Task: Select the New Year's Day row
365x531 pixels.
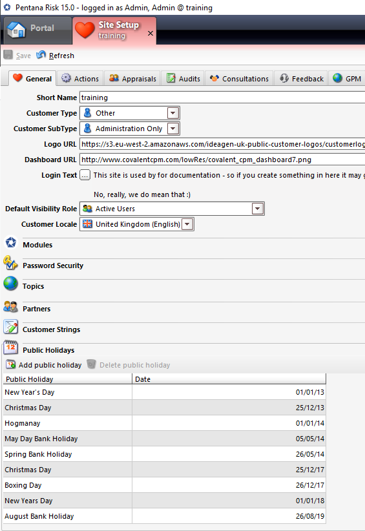Action: pos(165,393)
